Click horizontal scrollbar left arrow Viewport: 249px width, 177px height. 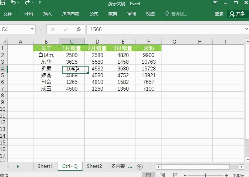coord(158,167)
